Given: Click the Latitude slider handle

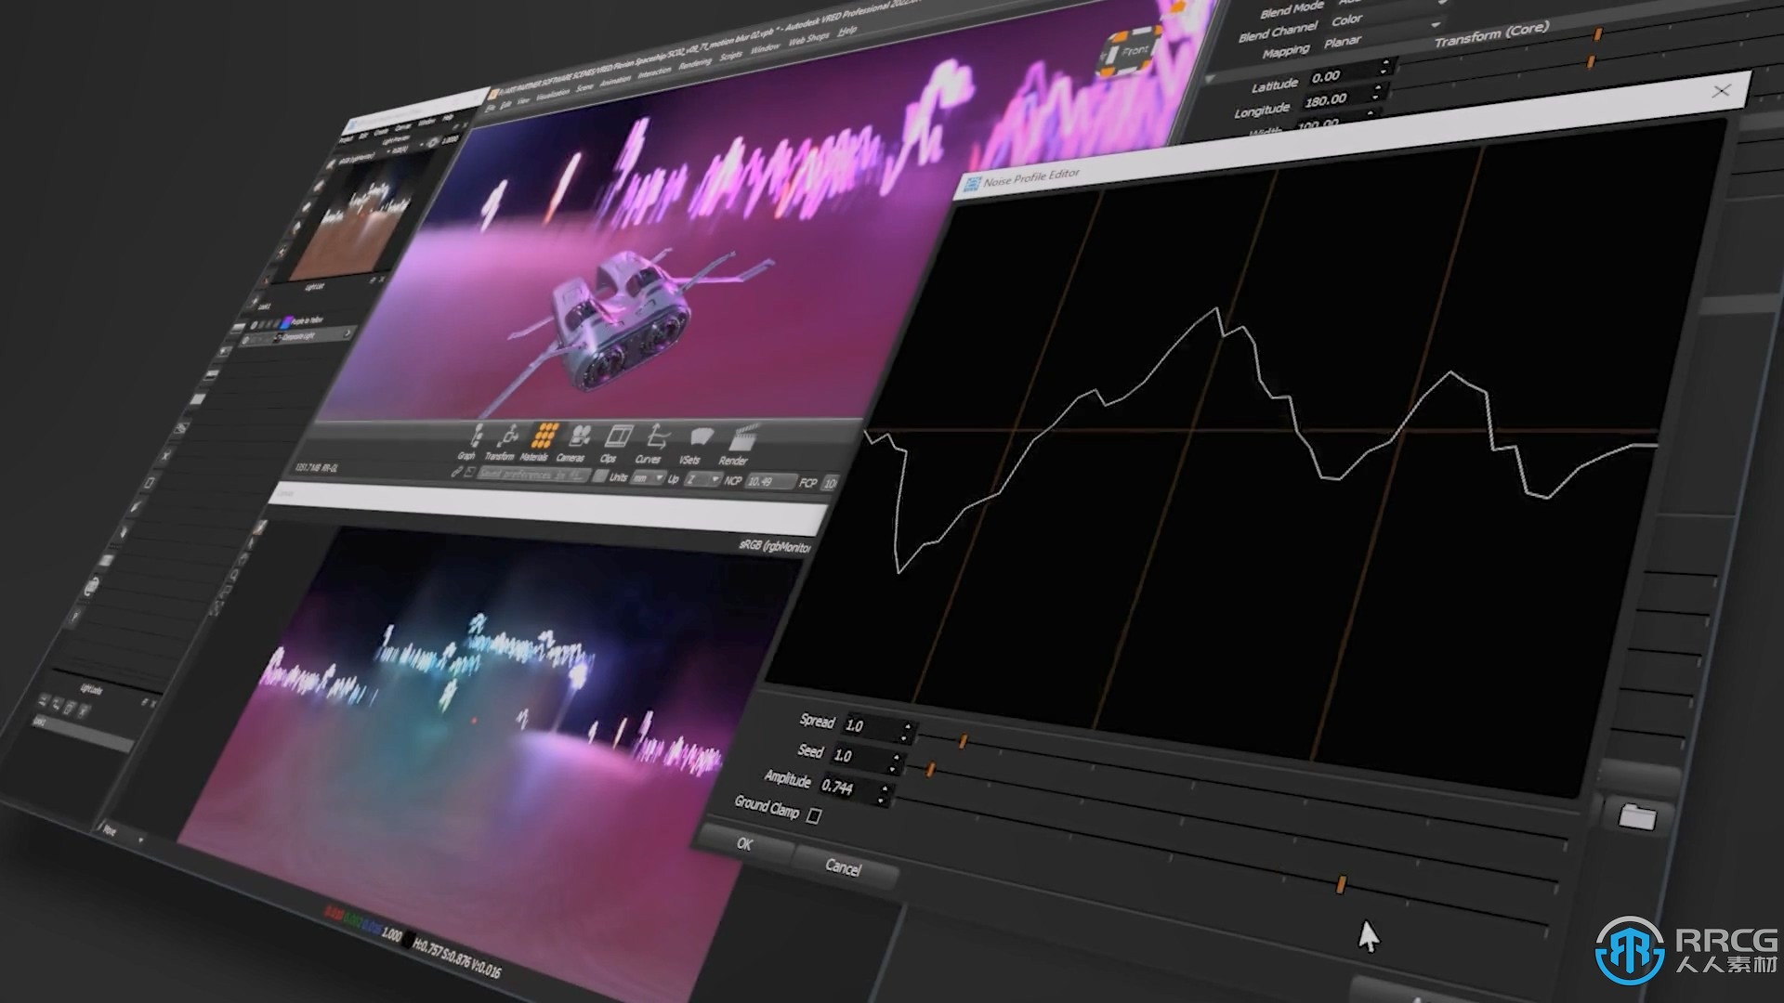Looking at the screenshot, I should tap(1597, 34).
